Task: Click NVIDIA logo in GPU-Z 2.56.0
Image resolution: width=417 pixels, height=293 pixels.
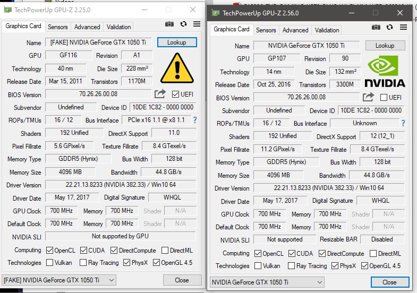Action: click(385, 71)
